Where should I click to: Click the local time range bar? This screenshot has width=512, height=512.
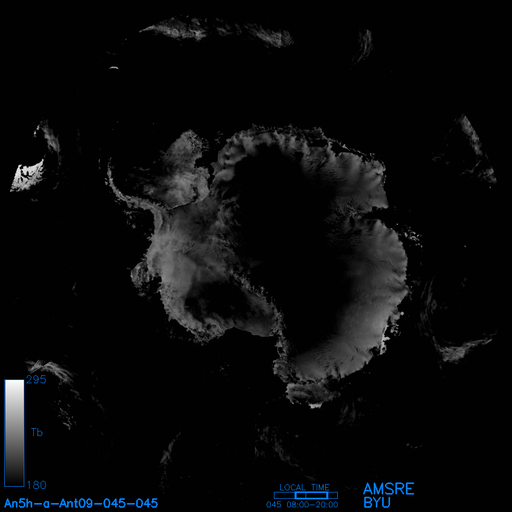[306, 495]
